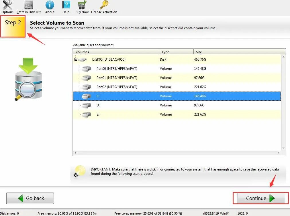
Task: Click the Volumes column header
Action: click(116, 52)
